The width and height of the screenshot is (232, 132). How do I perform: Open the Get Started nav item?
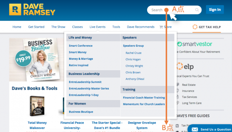pyautogui.click(x=36, y=27)
